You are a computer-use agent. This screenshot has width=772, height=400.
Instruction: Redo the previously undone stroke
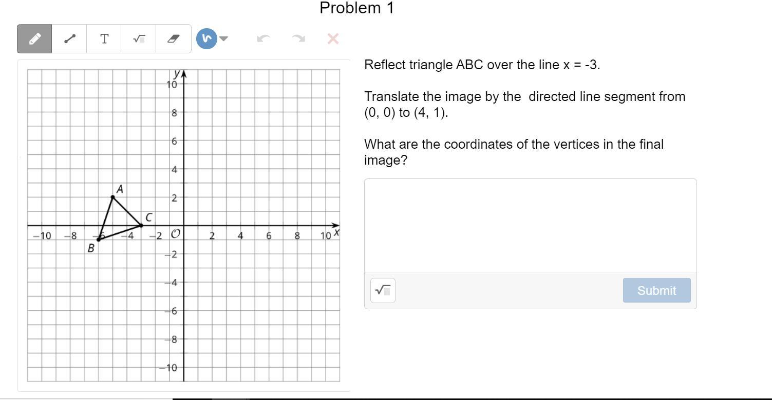point(298,38)
